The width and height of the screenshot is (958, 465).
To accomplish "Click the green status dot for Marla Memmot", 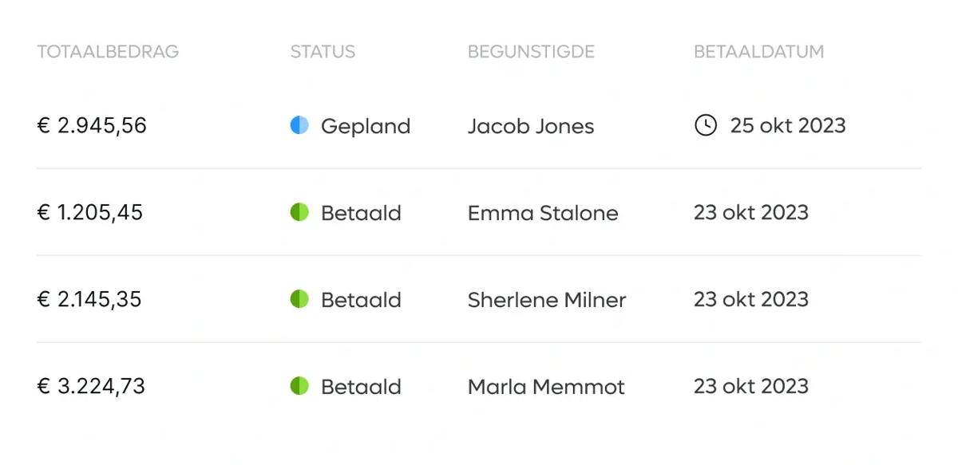I will coord(299,386).
